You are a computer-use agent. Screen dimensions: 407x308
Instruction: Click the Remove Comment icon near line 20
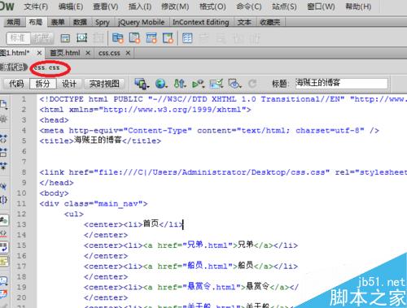pyautogui.click(x=3, y=294)
